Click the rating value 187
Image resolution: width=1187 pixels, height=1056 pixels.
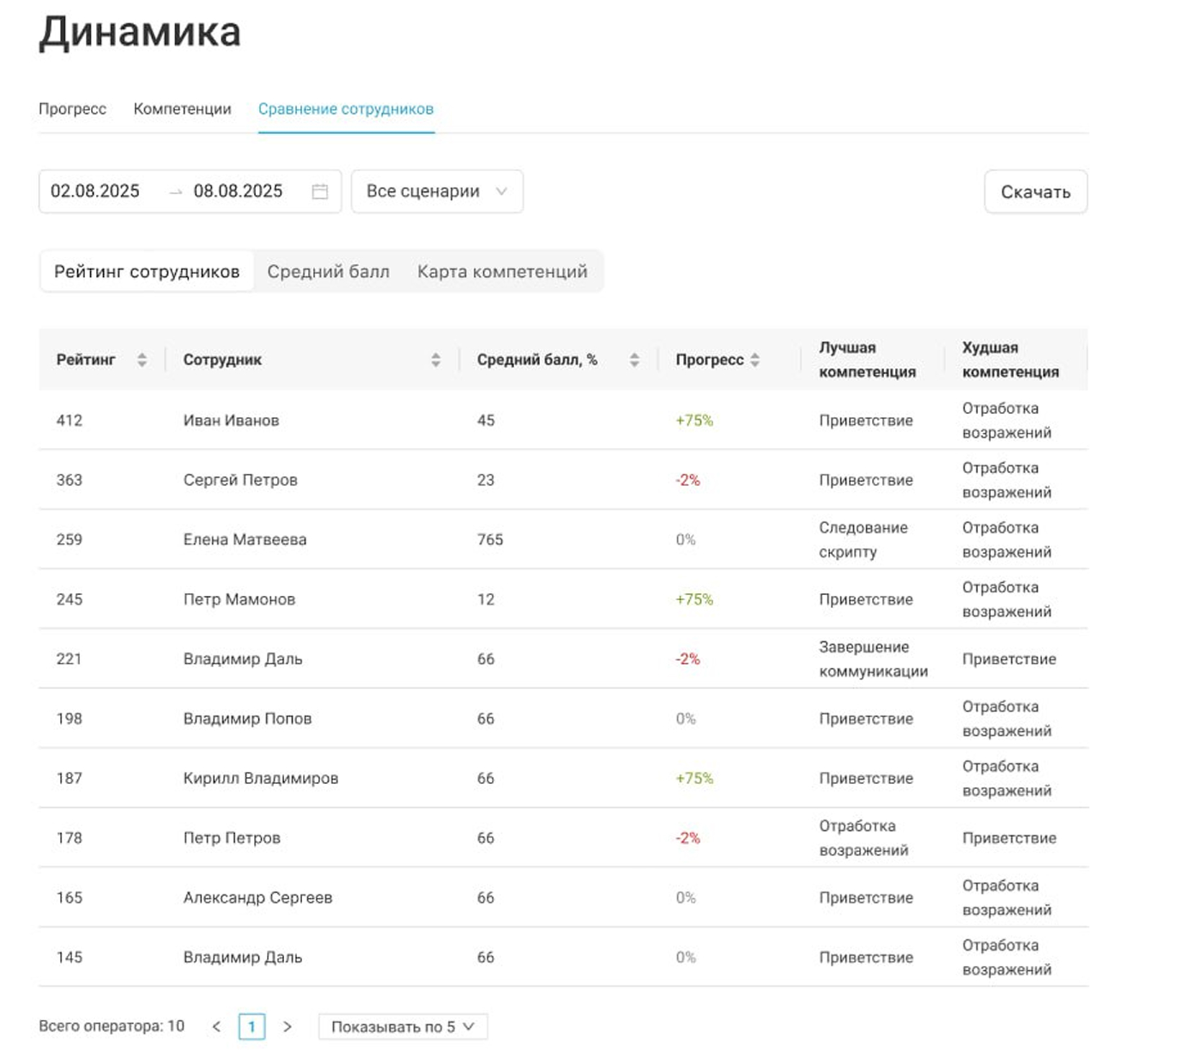click(x=69, y=778)
